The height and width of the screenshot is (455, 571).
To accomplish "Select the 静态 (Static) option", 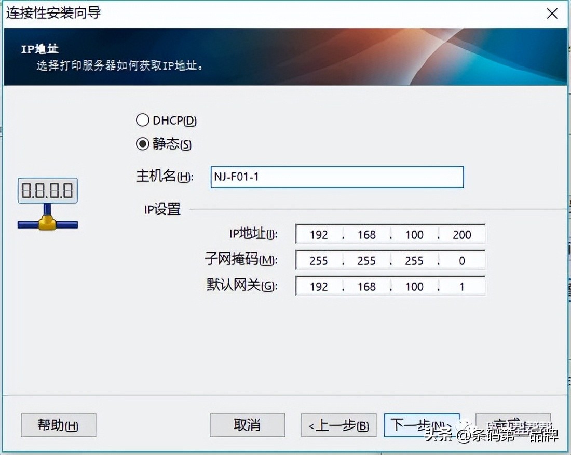I will click(x=143, y=144).
